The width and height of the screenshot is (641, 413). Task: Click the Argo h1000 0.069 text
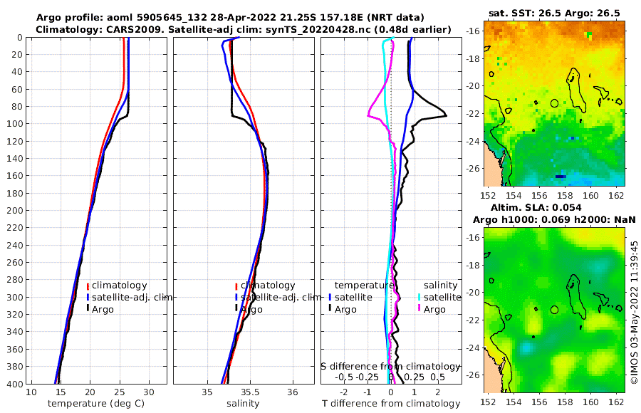coord(521,220)
